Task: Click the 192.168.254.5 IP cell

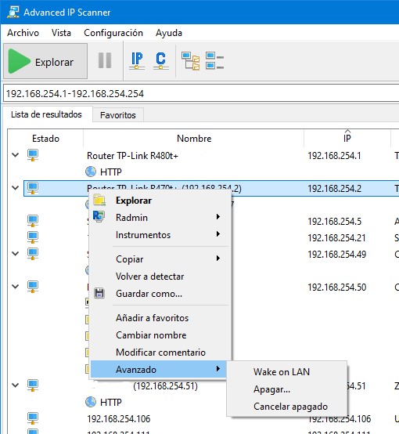Action: [x=334, y=222]
